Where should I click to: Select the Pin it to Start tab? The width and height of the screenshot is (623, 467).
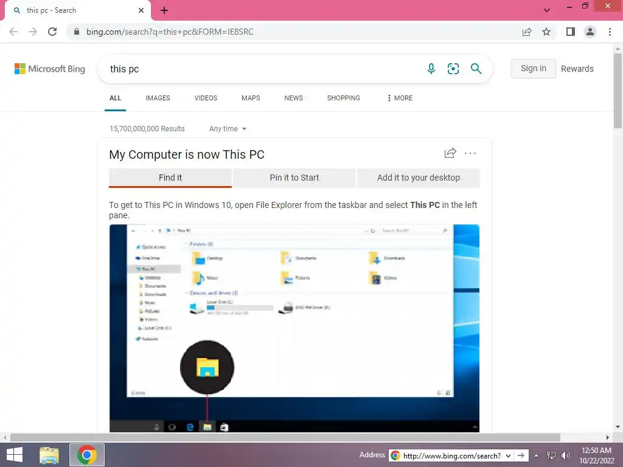pyautogui.click(x=294, y=178)
